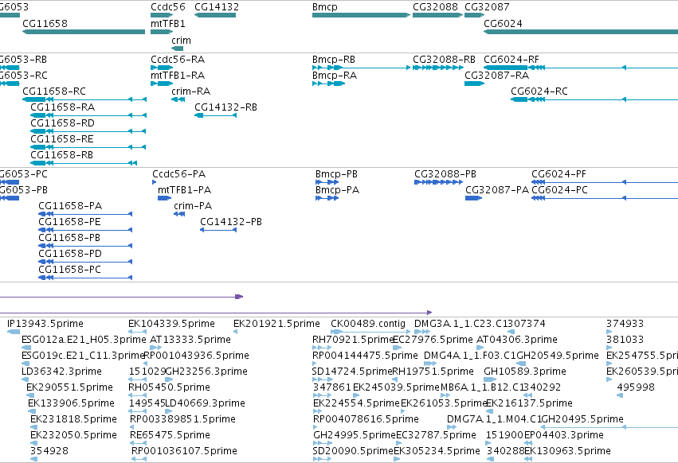The height and width of the screenshot is (463, 678).
Task: Select EST IP13943.5prime
Action: pos(14,332)
